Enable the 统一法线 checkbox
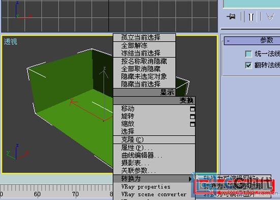Image resolution: width=280 pixels, height=200 pixels. pyautogui.click(x=248, y=54)
